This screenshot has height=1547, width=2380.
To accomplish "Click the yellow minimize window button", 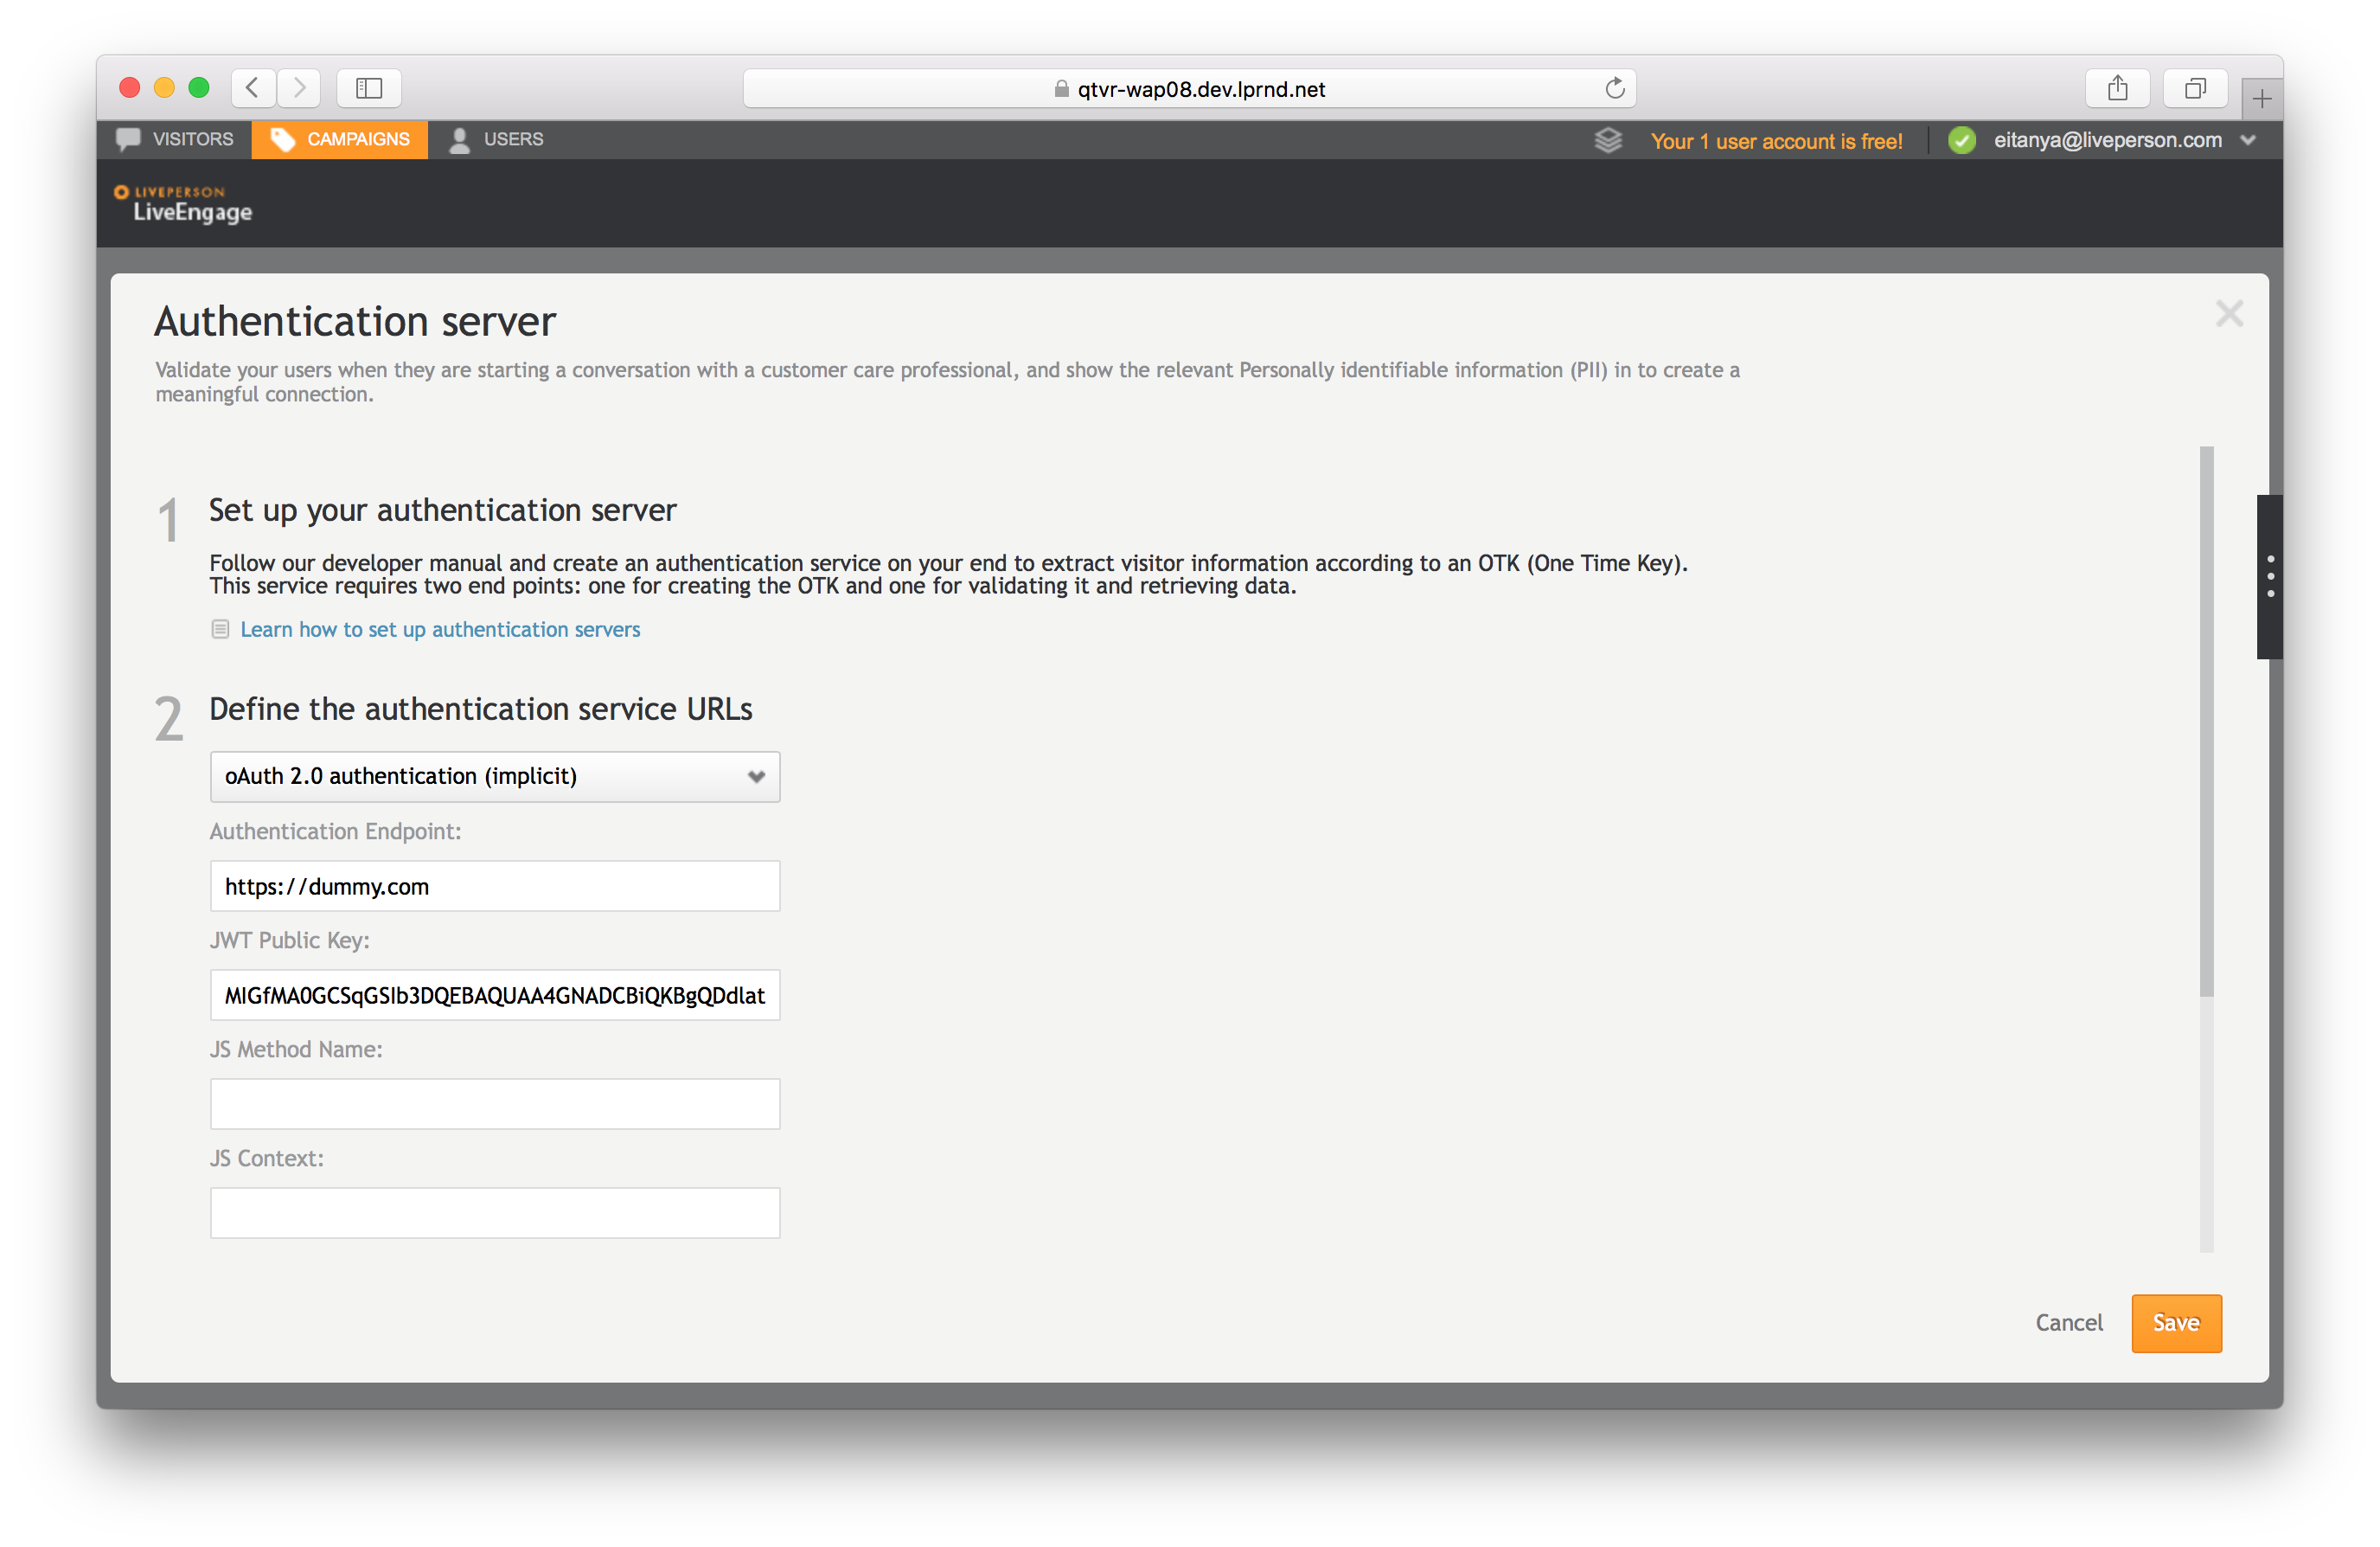I will [x=164, y=88].
